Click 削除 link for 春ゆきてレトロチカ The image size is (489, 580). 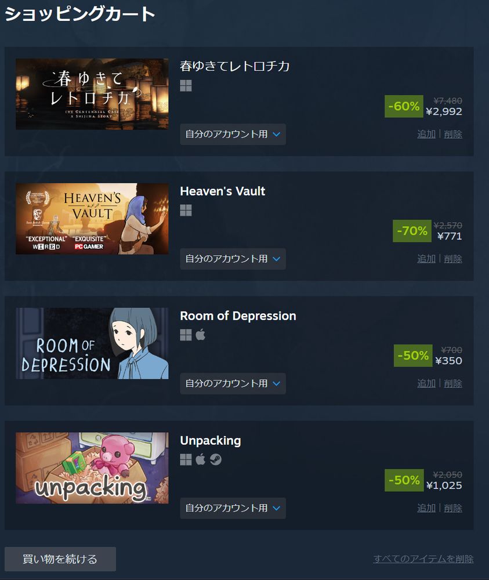coord(453,134)
